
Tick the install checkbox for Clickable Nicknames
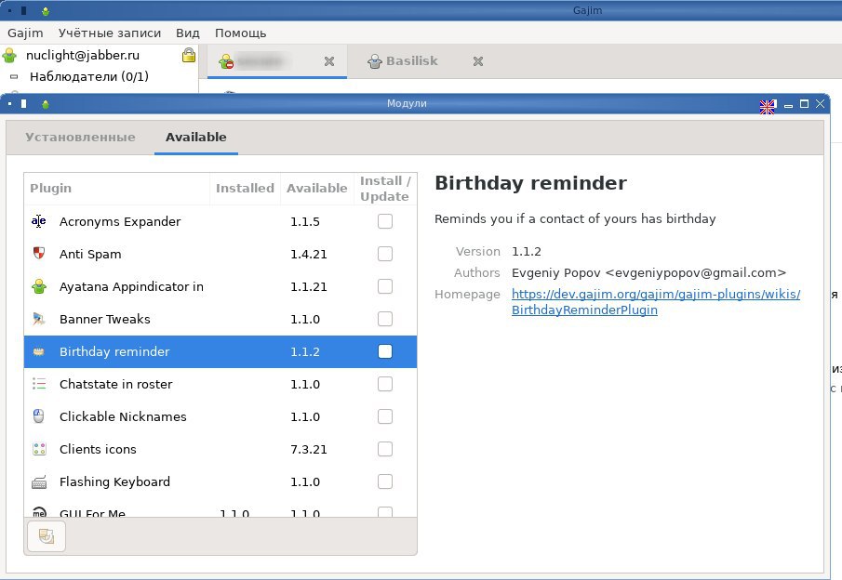(385, 416)
